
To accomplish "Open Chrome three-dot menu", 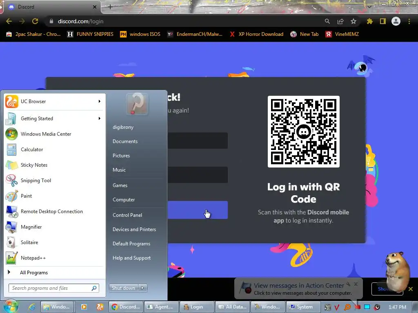I will point(409,21).
